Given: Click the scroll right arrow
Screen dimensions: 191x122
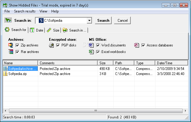Looking at the screenshot, I should (186, 111).
